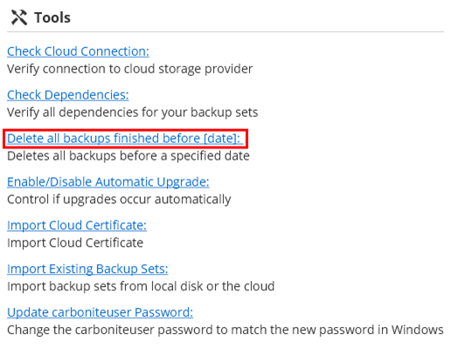
Task: Select the Tools section heading text
Action: pyautogui.click(x=52, y=17)
